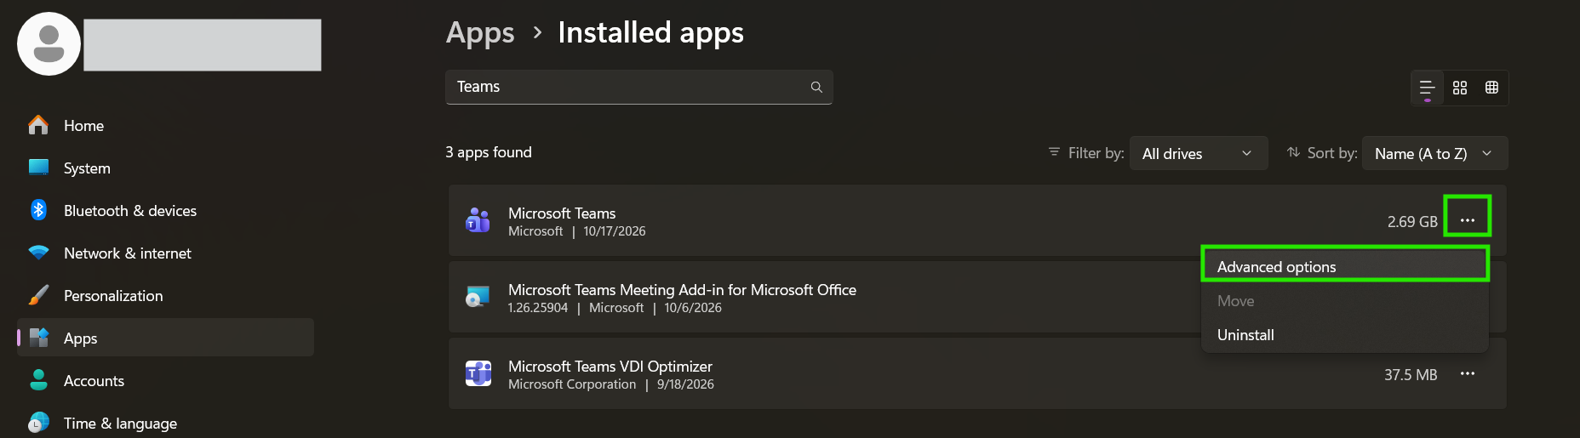Switch to table view layout icon

click(x=1491, y=88)
